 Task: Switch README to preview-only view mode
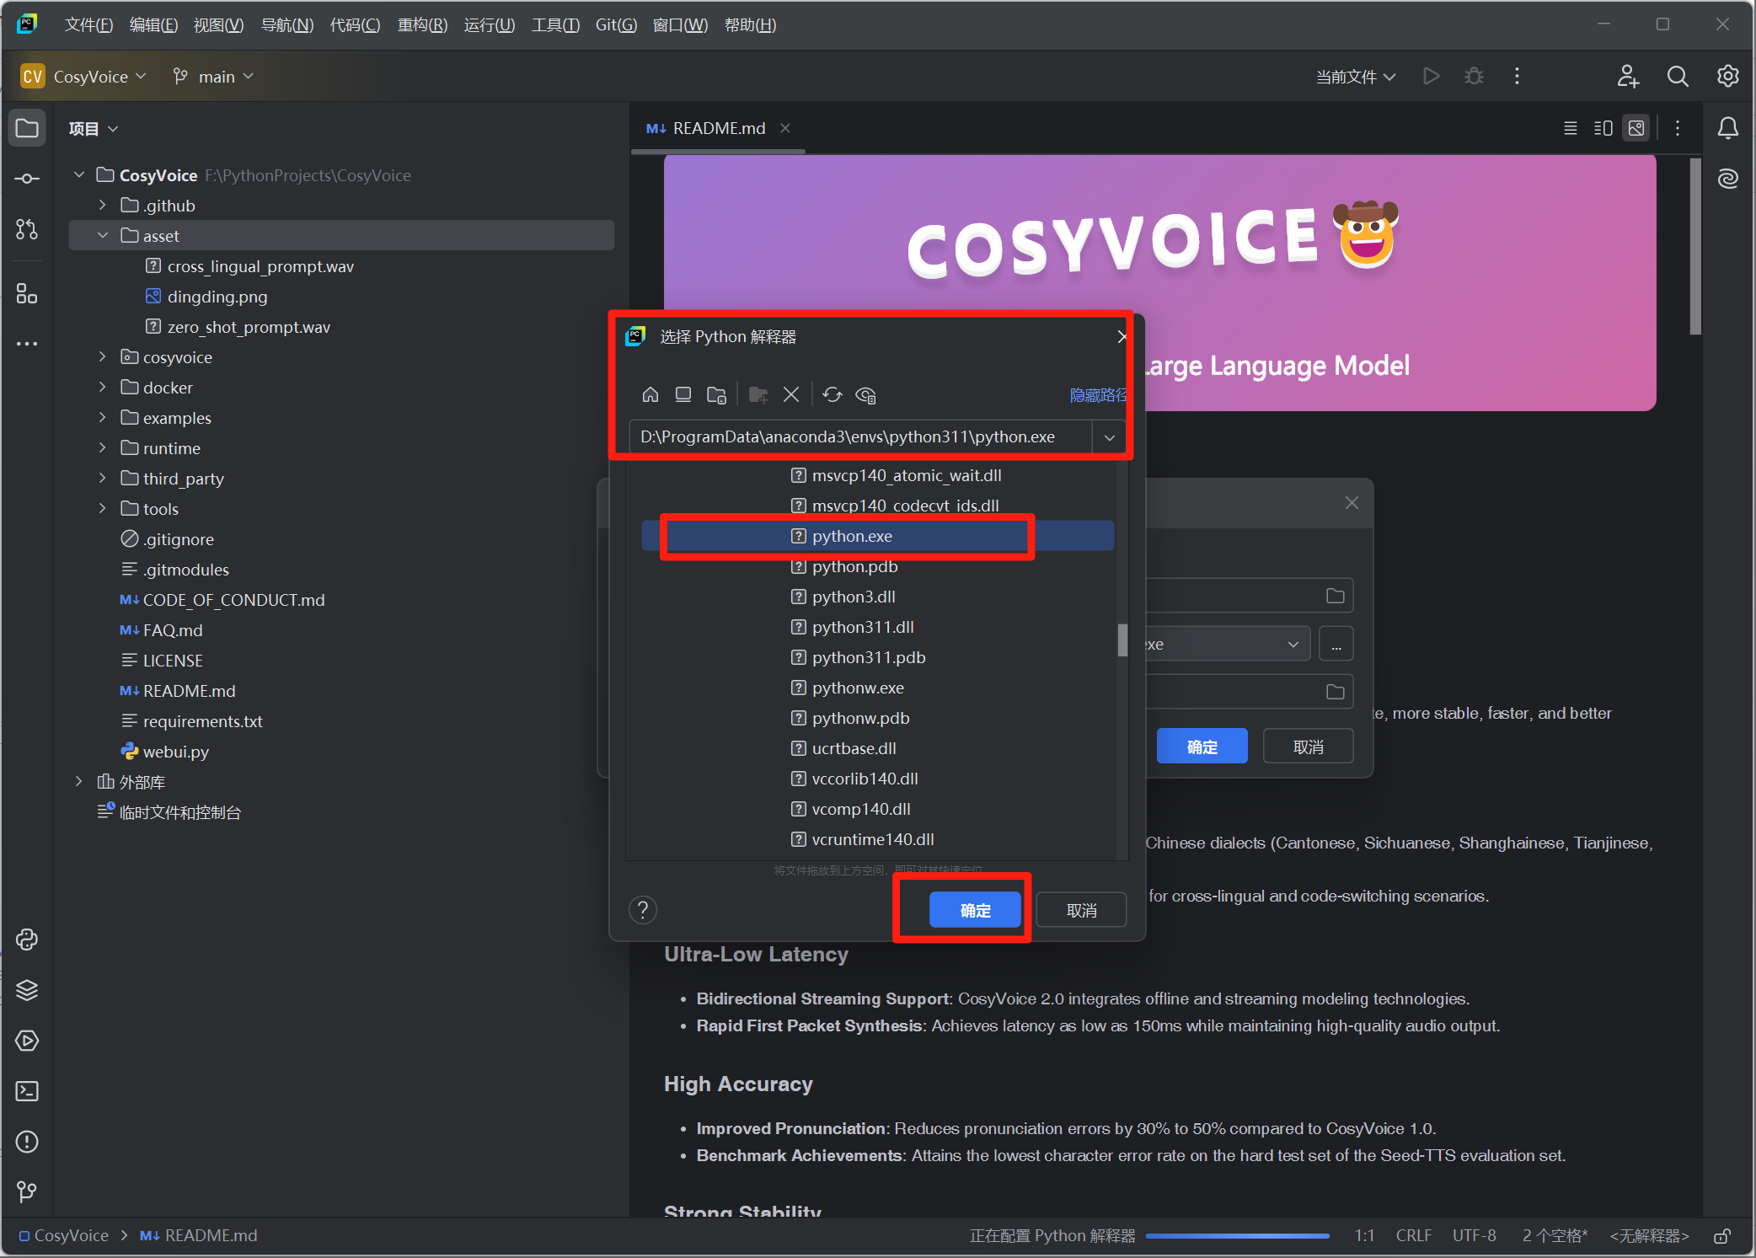(1636, 128)
